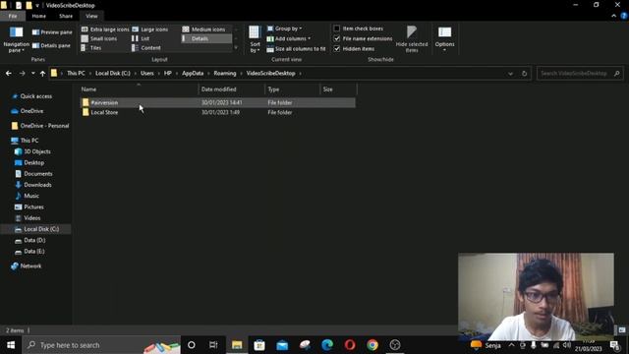Open the Group by dropdown

[x=284, y=29]
